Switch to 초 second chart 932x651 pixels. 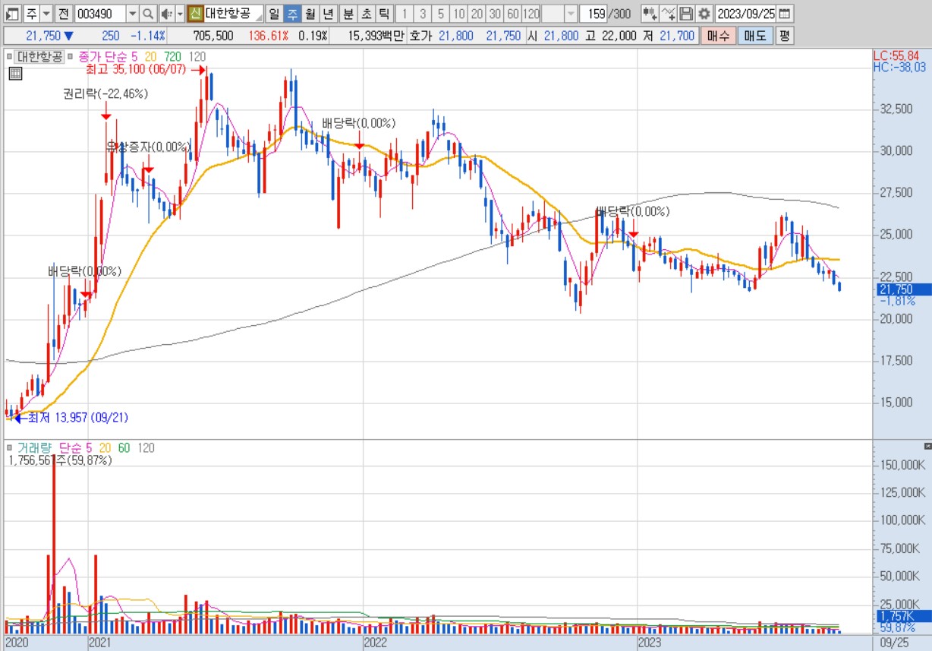[x=367, y=14]
